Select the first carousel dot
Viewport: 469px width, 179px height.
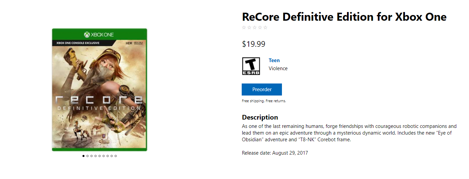[x=83, y=156]
